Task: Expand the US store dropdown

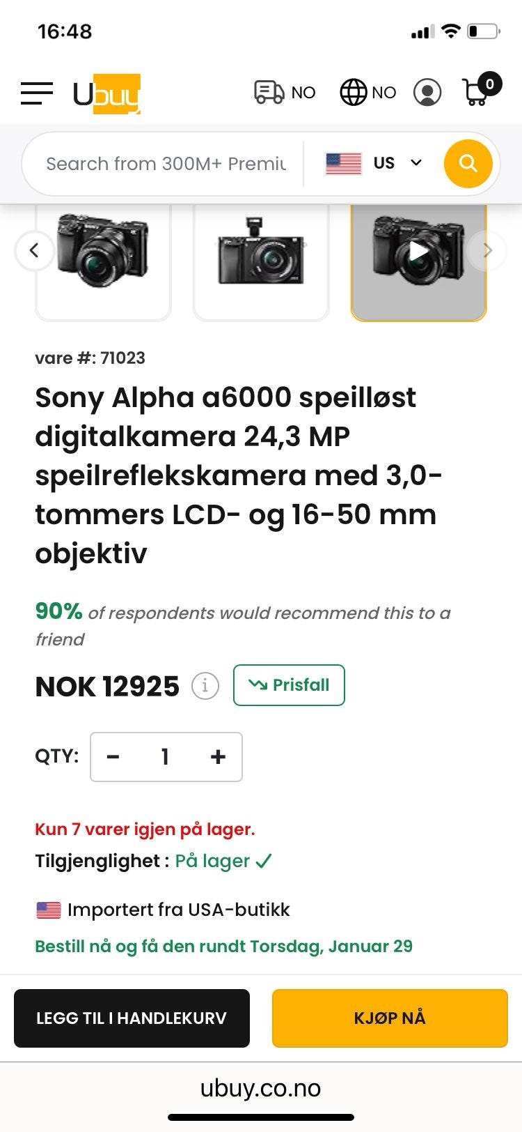Action: tap(374, 164)
